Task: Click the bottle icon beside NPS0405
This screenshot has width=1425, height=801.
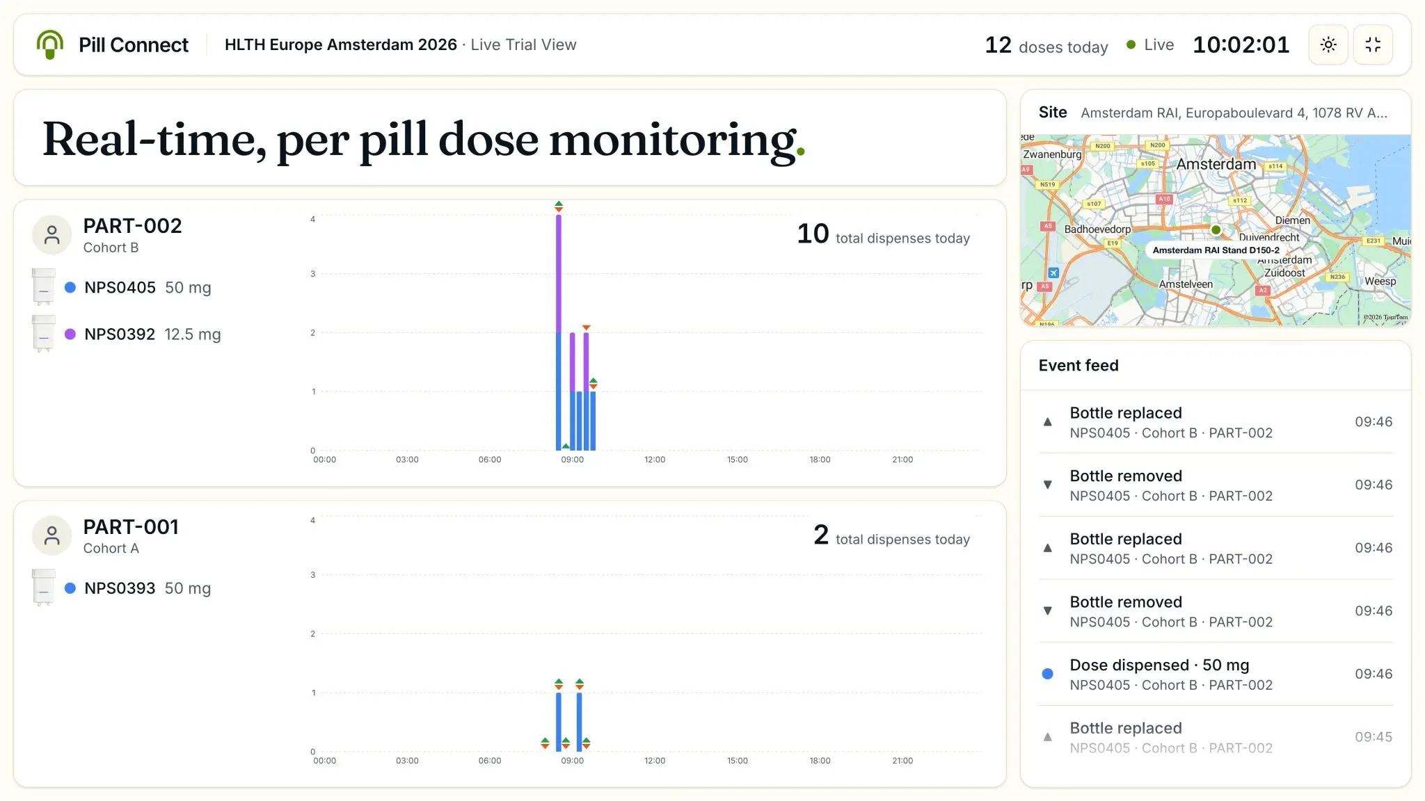Action: pyautogui.click(x=44, y=287)
